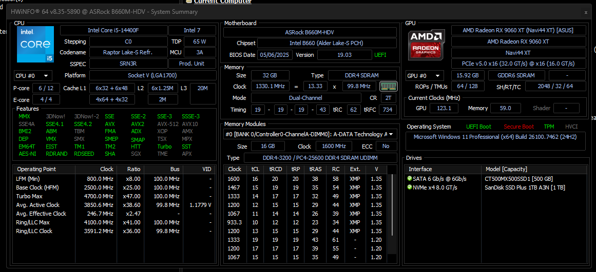Image resolution: width=596 pixels, height=272 pixels.
Task: Click the DDR4-3200 / PC4-25600 module type field
Action: click(320, 158)
